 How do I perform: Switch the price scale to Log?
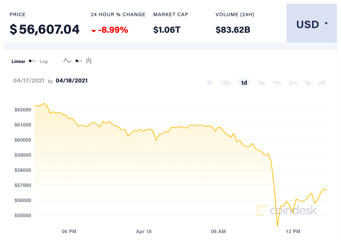point(43,61)
